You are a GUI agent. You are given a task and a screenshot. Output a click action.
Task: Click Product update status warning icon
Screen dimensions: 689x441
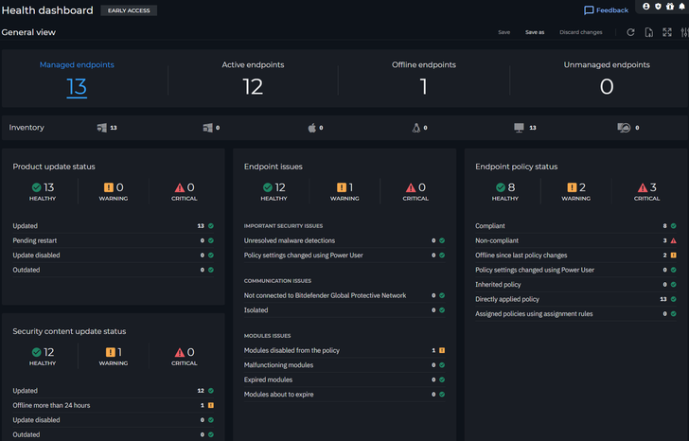[x=109, y=187]
